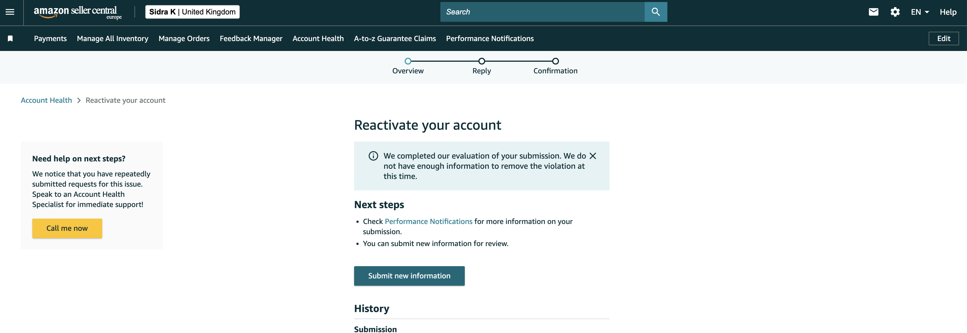
Task: Go to Manage All Inventory
Action: 113,39
